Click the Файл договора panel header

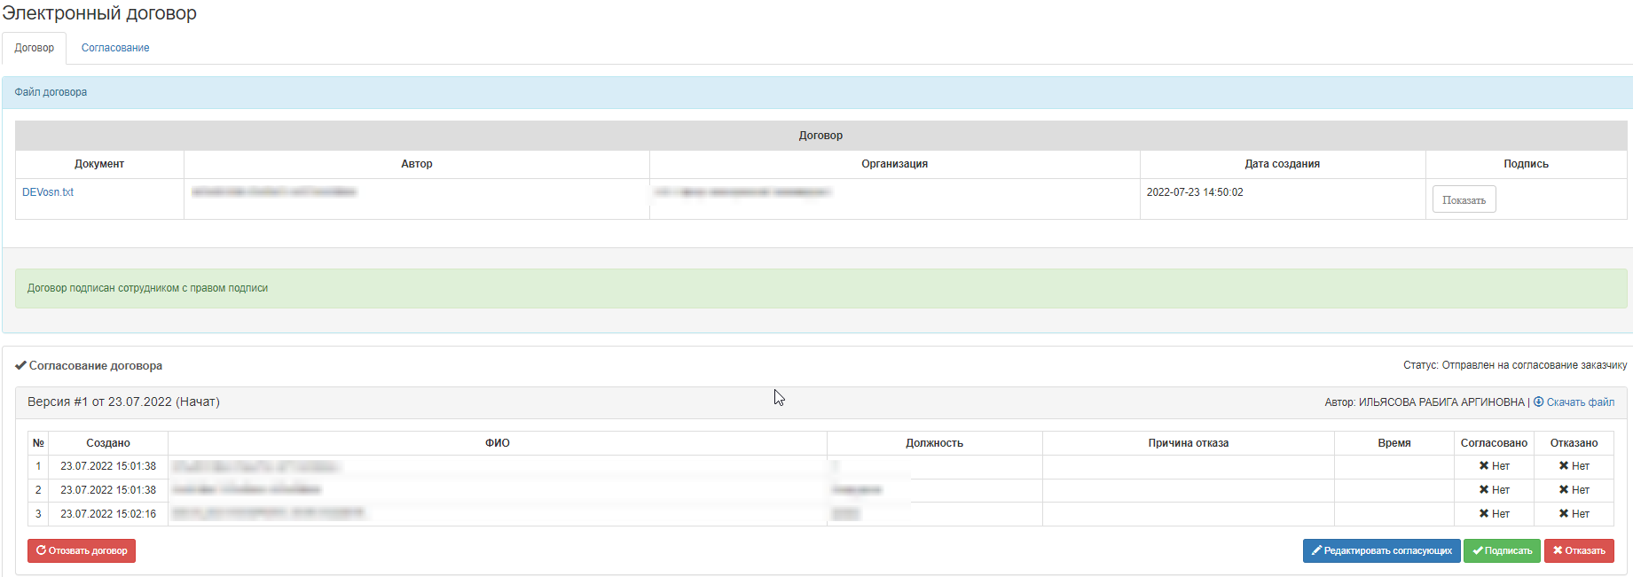pos(51,92)
